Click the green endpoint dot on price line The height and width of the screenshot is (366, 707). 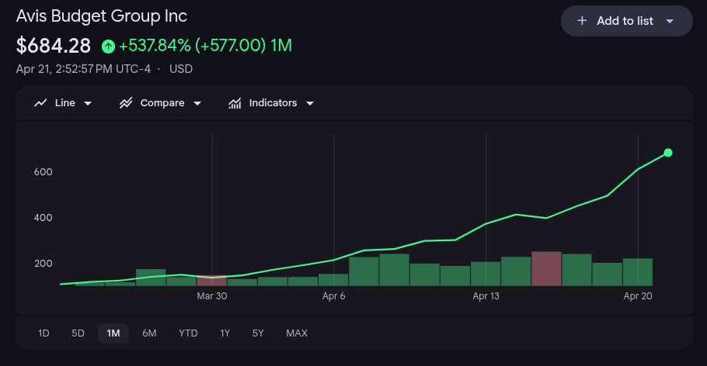(x=668, y=153)
